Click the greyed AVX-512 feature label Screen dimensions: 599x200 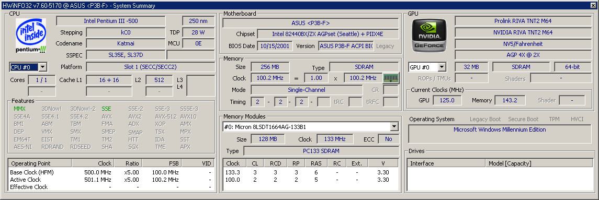pos(166,116)
